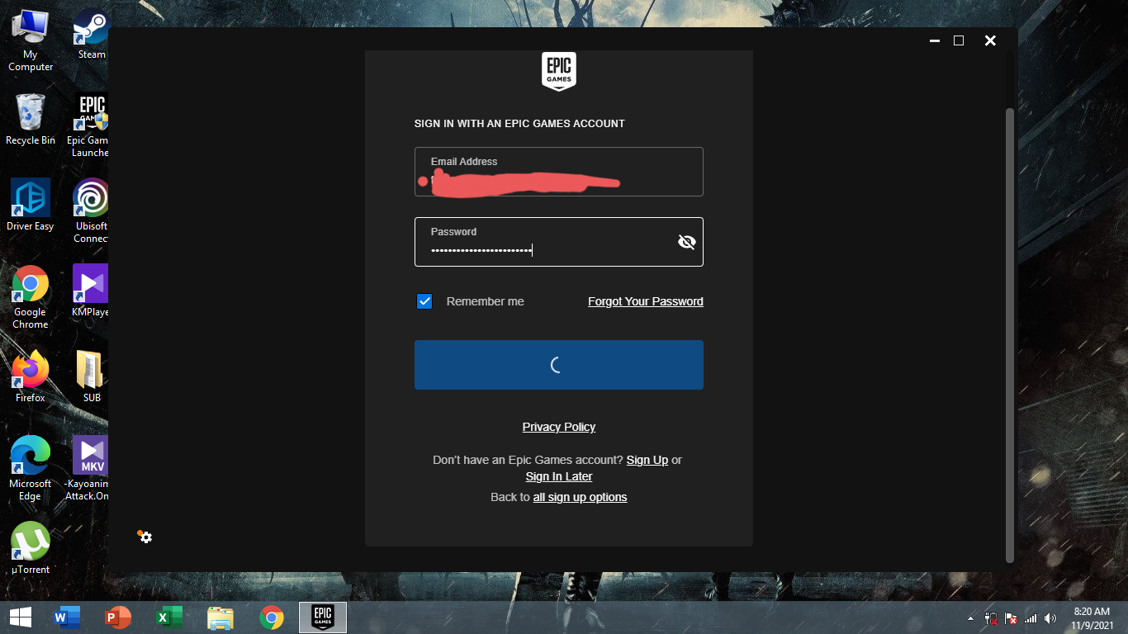This screenshot has width=1128, height=634.
Task: Open the clock showing 8:20 AM
Action: tap(1091, 618)
